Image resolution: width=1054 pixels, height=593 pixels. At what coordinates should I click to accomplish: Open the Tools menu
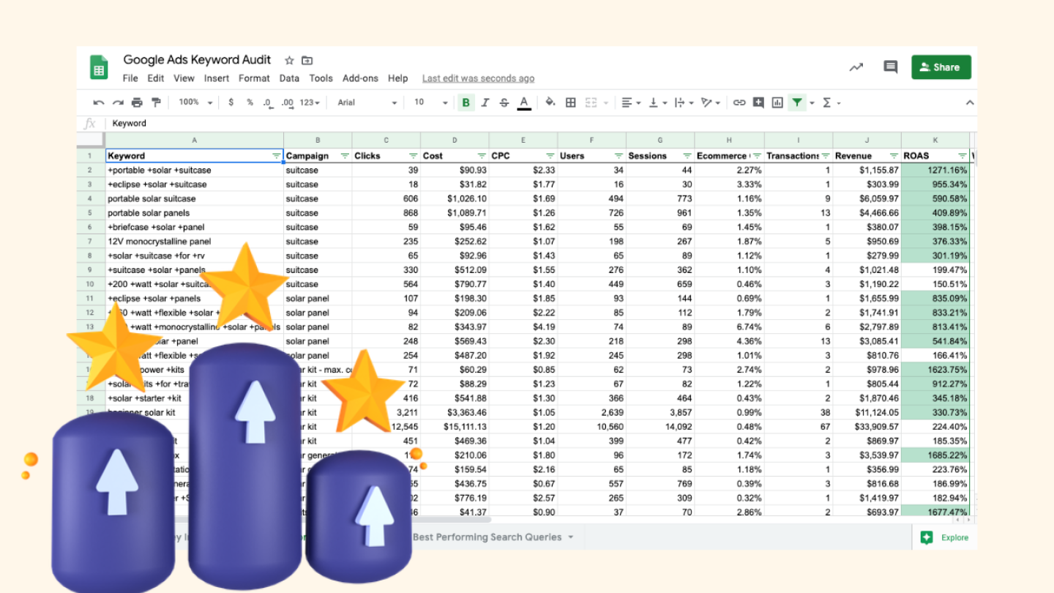[321, 78]
